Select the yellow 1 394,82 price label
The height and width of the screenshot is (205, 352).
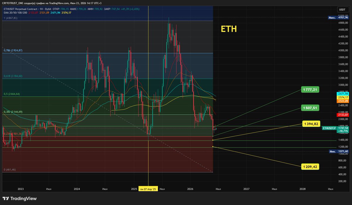coord(311,124)
